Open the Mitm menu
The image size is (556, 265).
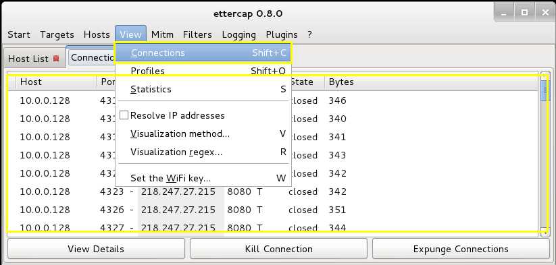[x=162, y=34]
